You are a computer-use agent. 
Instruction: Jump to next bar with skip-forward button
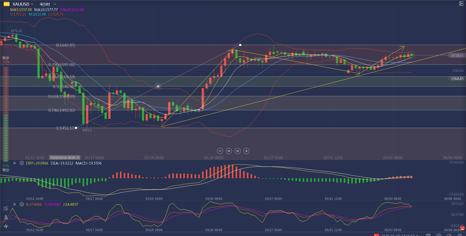(238, 151)
